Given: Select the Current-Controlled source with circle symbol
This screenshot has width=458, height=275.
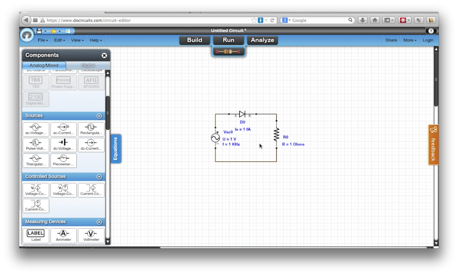Looking at the screenshot, I should pyautogui.click(x=36, y=206).
